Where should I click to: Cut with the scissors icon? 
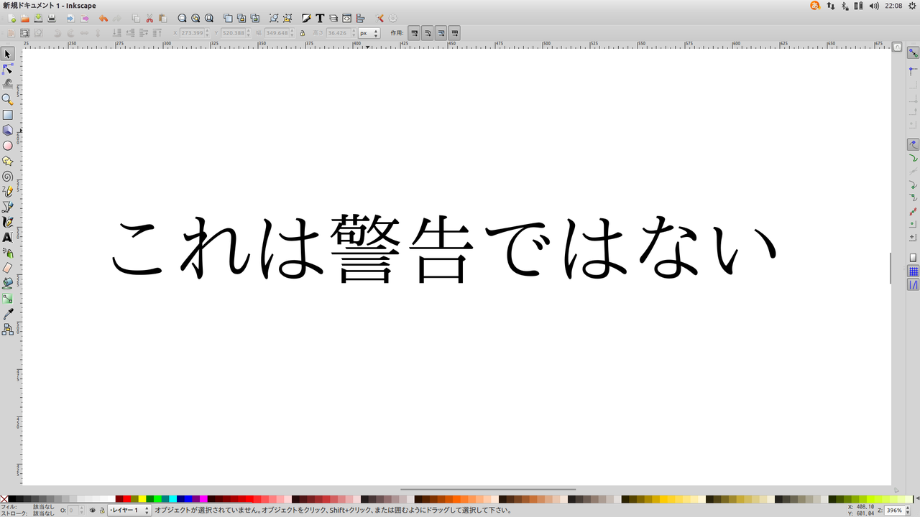[x=149, y=18]
